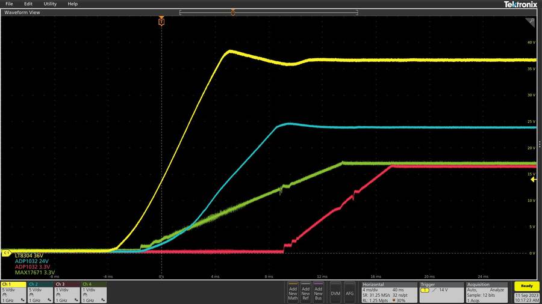Open the Ch 1 channel badge

[x=14, y=291]
